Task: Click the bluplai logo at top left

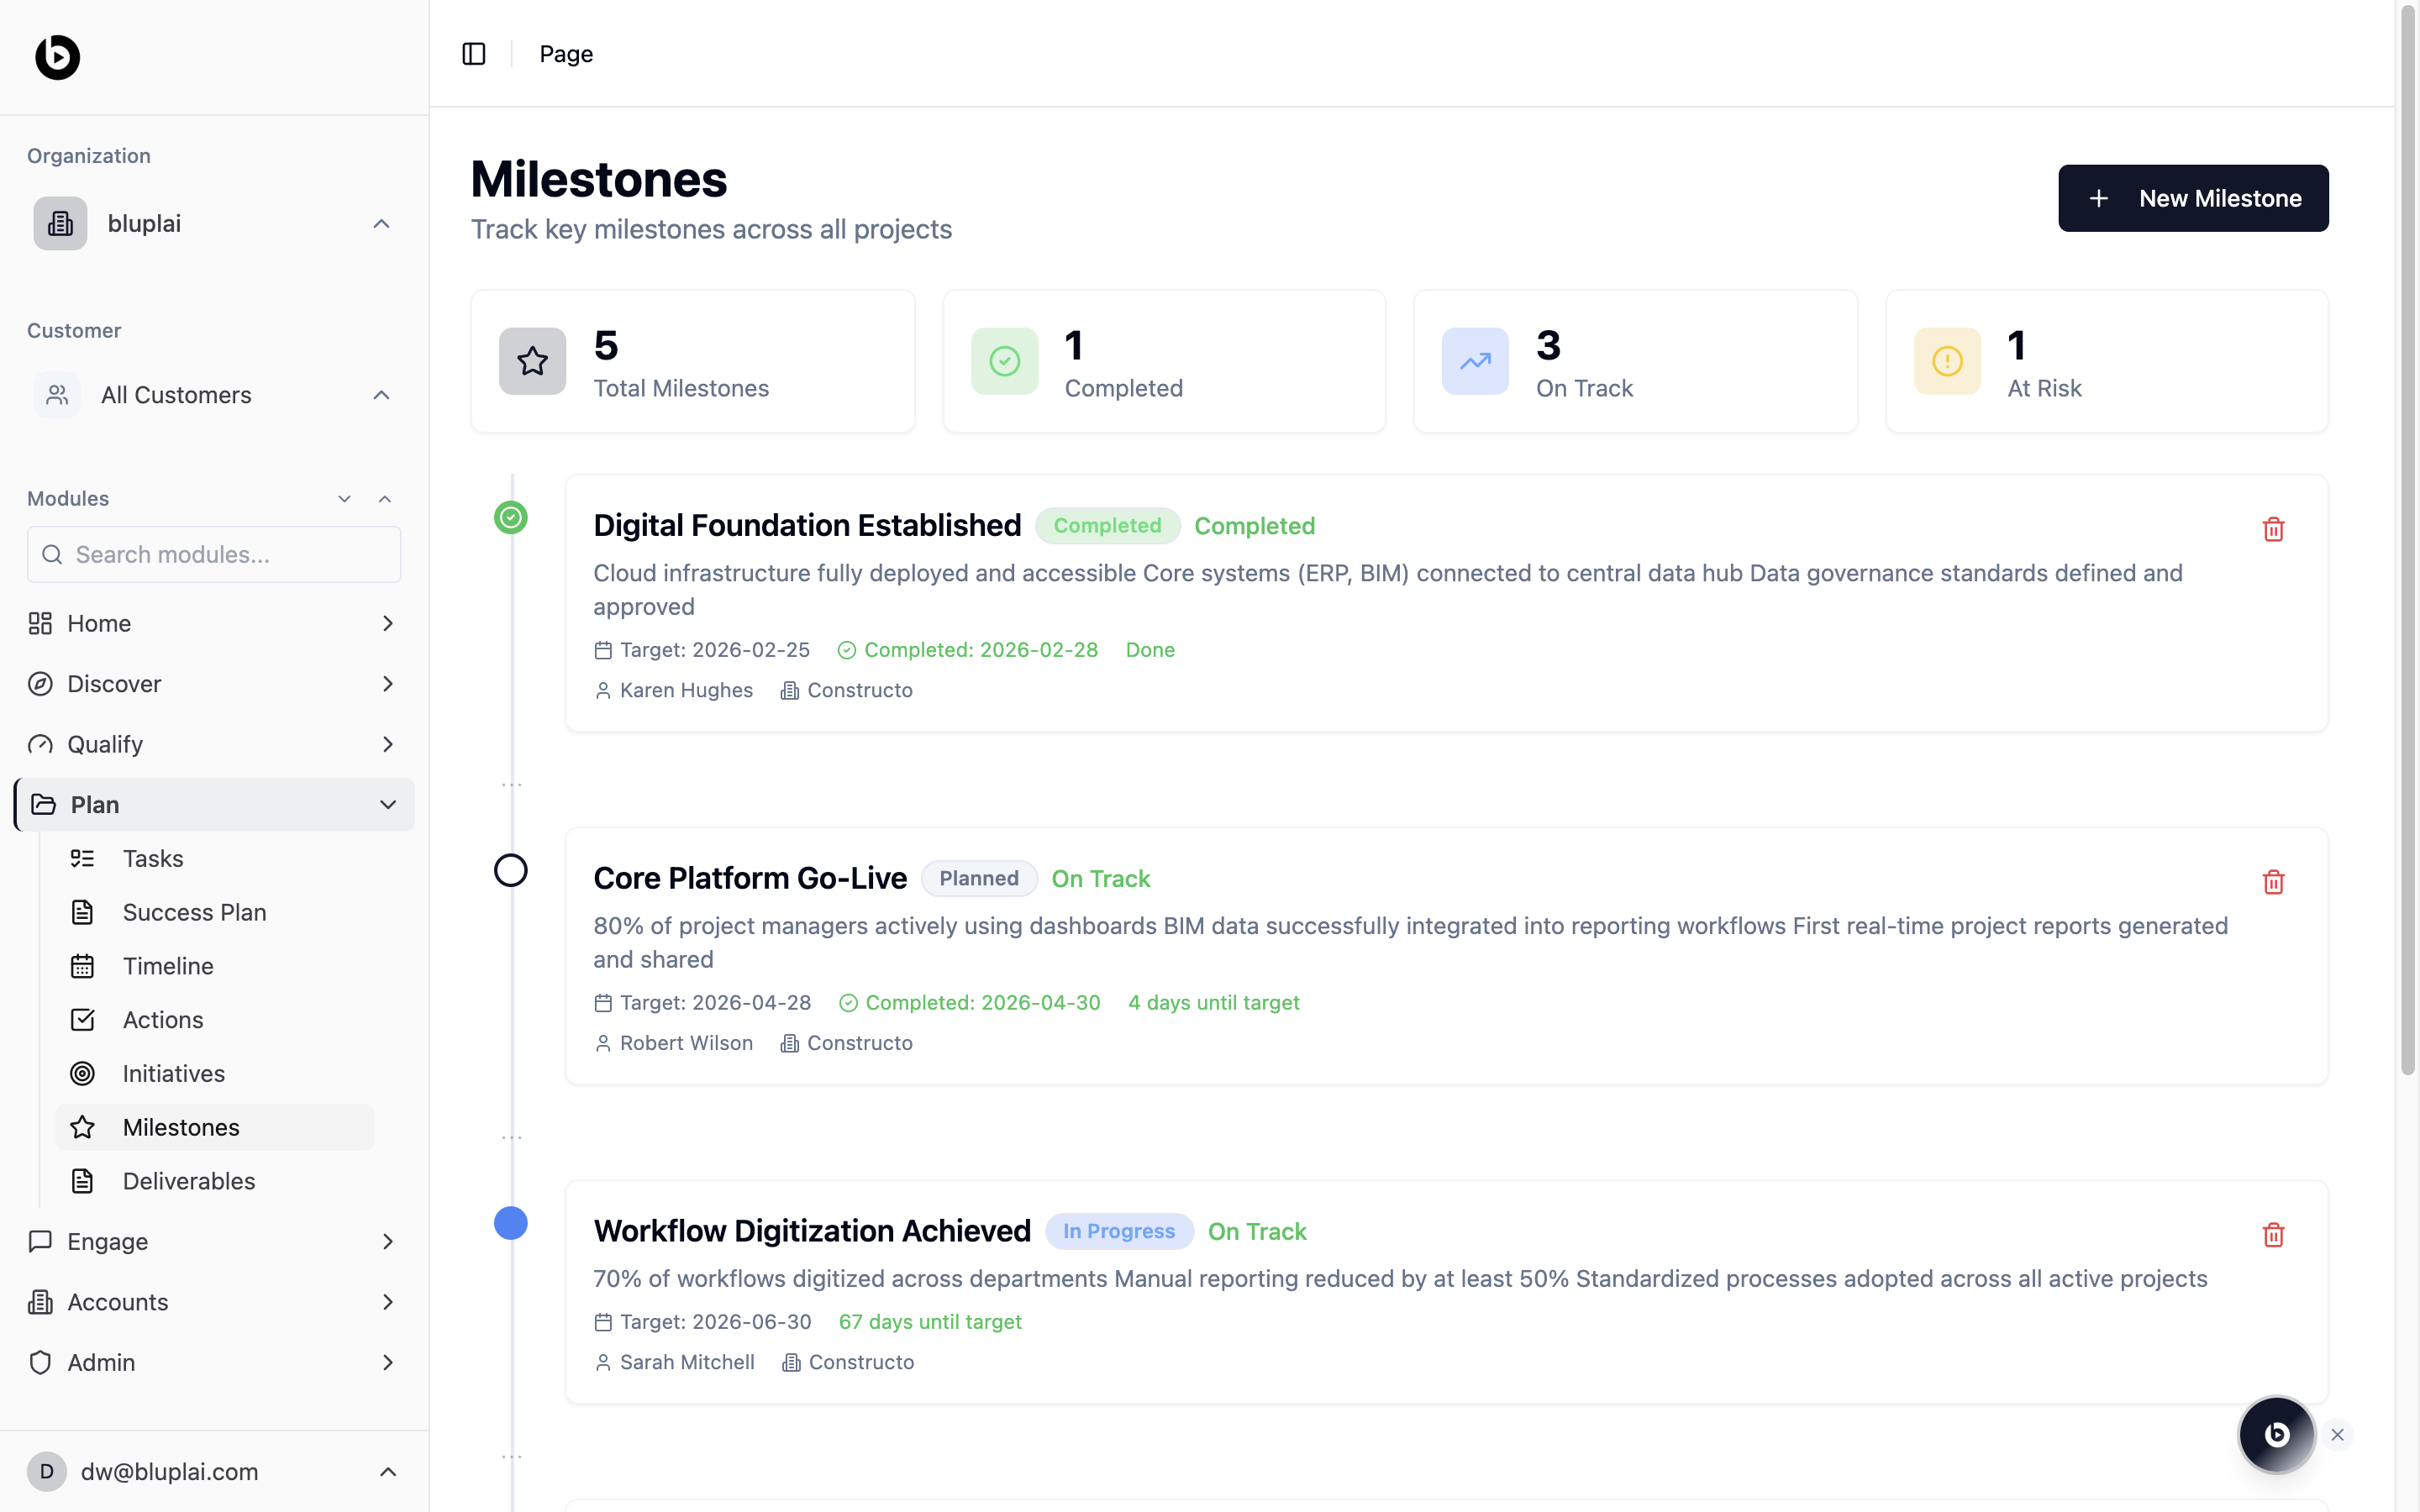Action: (58, 57)
